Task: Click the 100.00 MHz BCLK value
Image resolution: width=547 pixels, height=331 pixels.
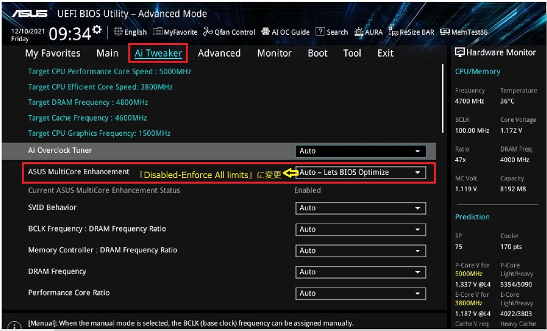Action: [472, 130]
